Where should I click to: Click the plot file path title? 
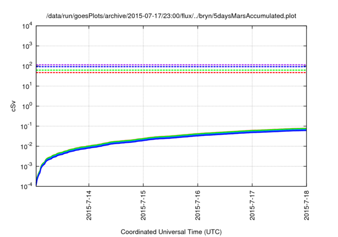click(x=171, y=16)
